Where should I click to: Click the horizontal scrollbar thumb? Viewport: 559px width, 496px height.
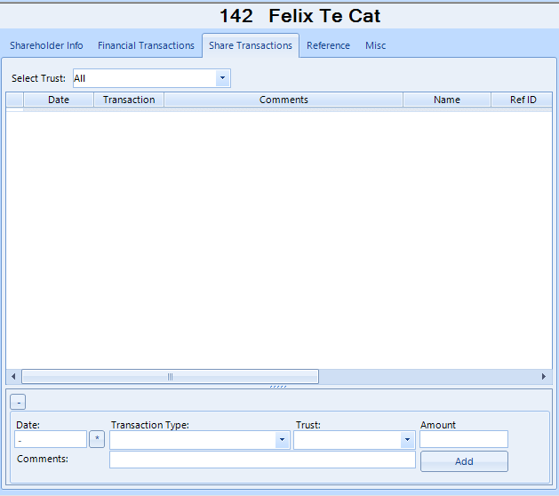click(170, 377)
